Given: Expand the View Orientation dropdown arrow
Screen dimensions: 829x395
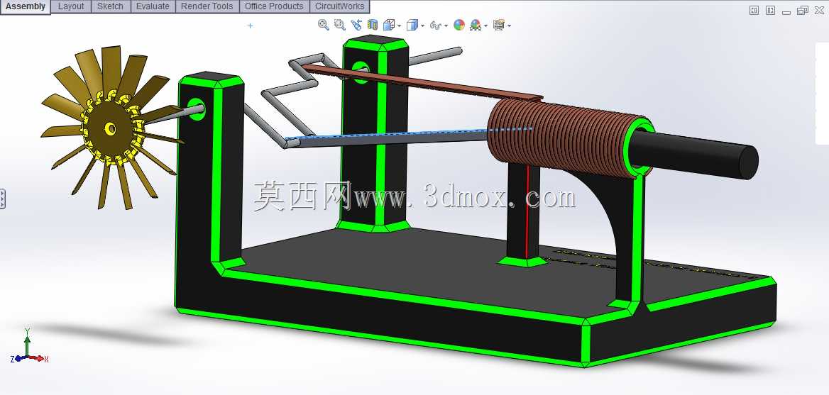Looking at the screenshot, I should click(x=399, y=26).
